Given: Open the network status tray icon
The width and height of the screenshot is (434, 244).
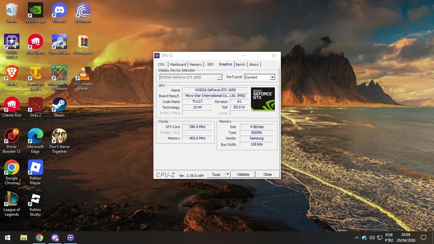Looking at the screenshot, I should [x=380, y=238].
